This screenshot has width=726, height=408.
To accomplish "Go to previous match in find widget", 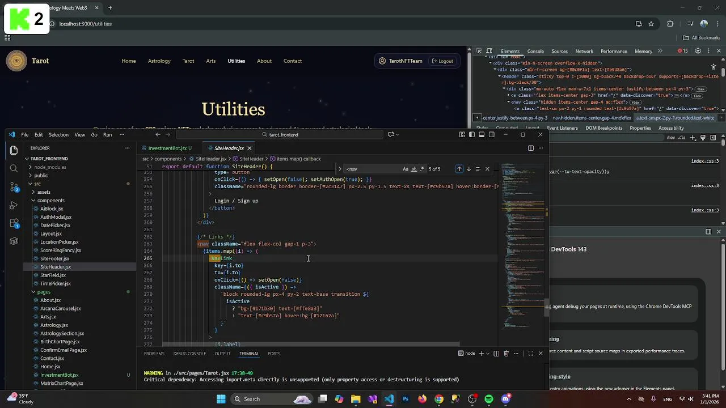I will coord(459,169).
